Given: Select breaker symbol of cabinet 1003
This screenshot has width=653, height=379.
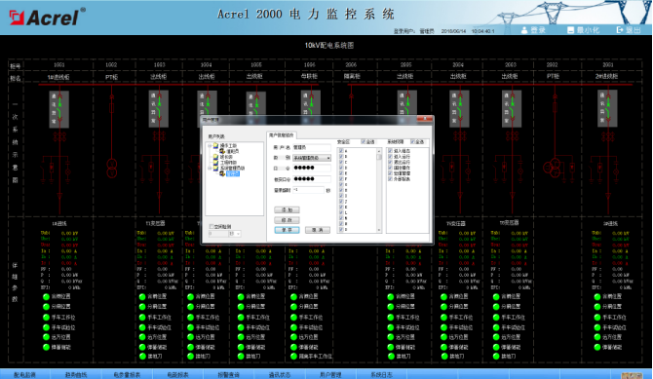Looking at the screenshot, I should coord(159,109).
